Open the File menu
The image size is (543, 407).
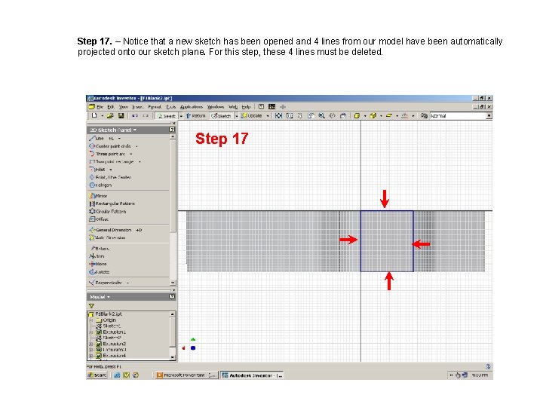pos(100,107)
